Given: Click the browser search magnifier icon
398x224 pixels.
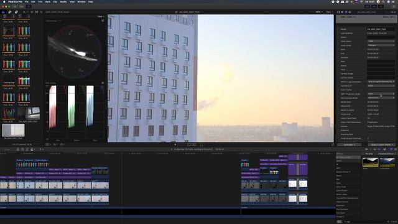Looking at the screenshot, I should [41, 12].
